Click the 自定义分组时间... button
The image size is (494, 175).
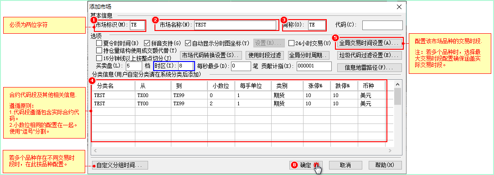120,165
